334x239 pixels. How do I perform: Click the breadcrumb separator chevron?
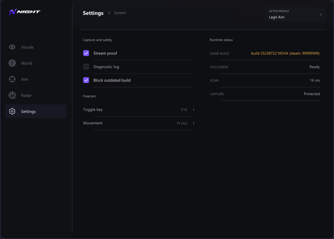(x=109, y=13)
